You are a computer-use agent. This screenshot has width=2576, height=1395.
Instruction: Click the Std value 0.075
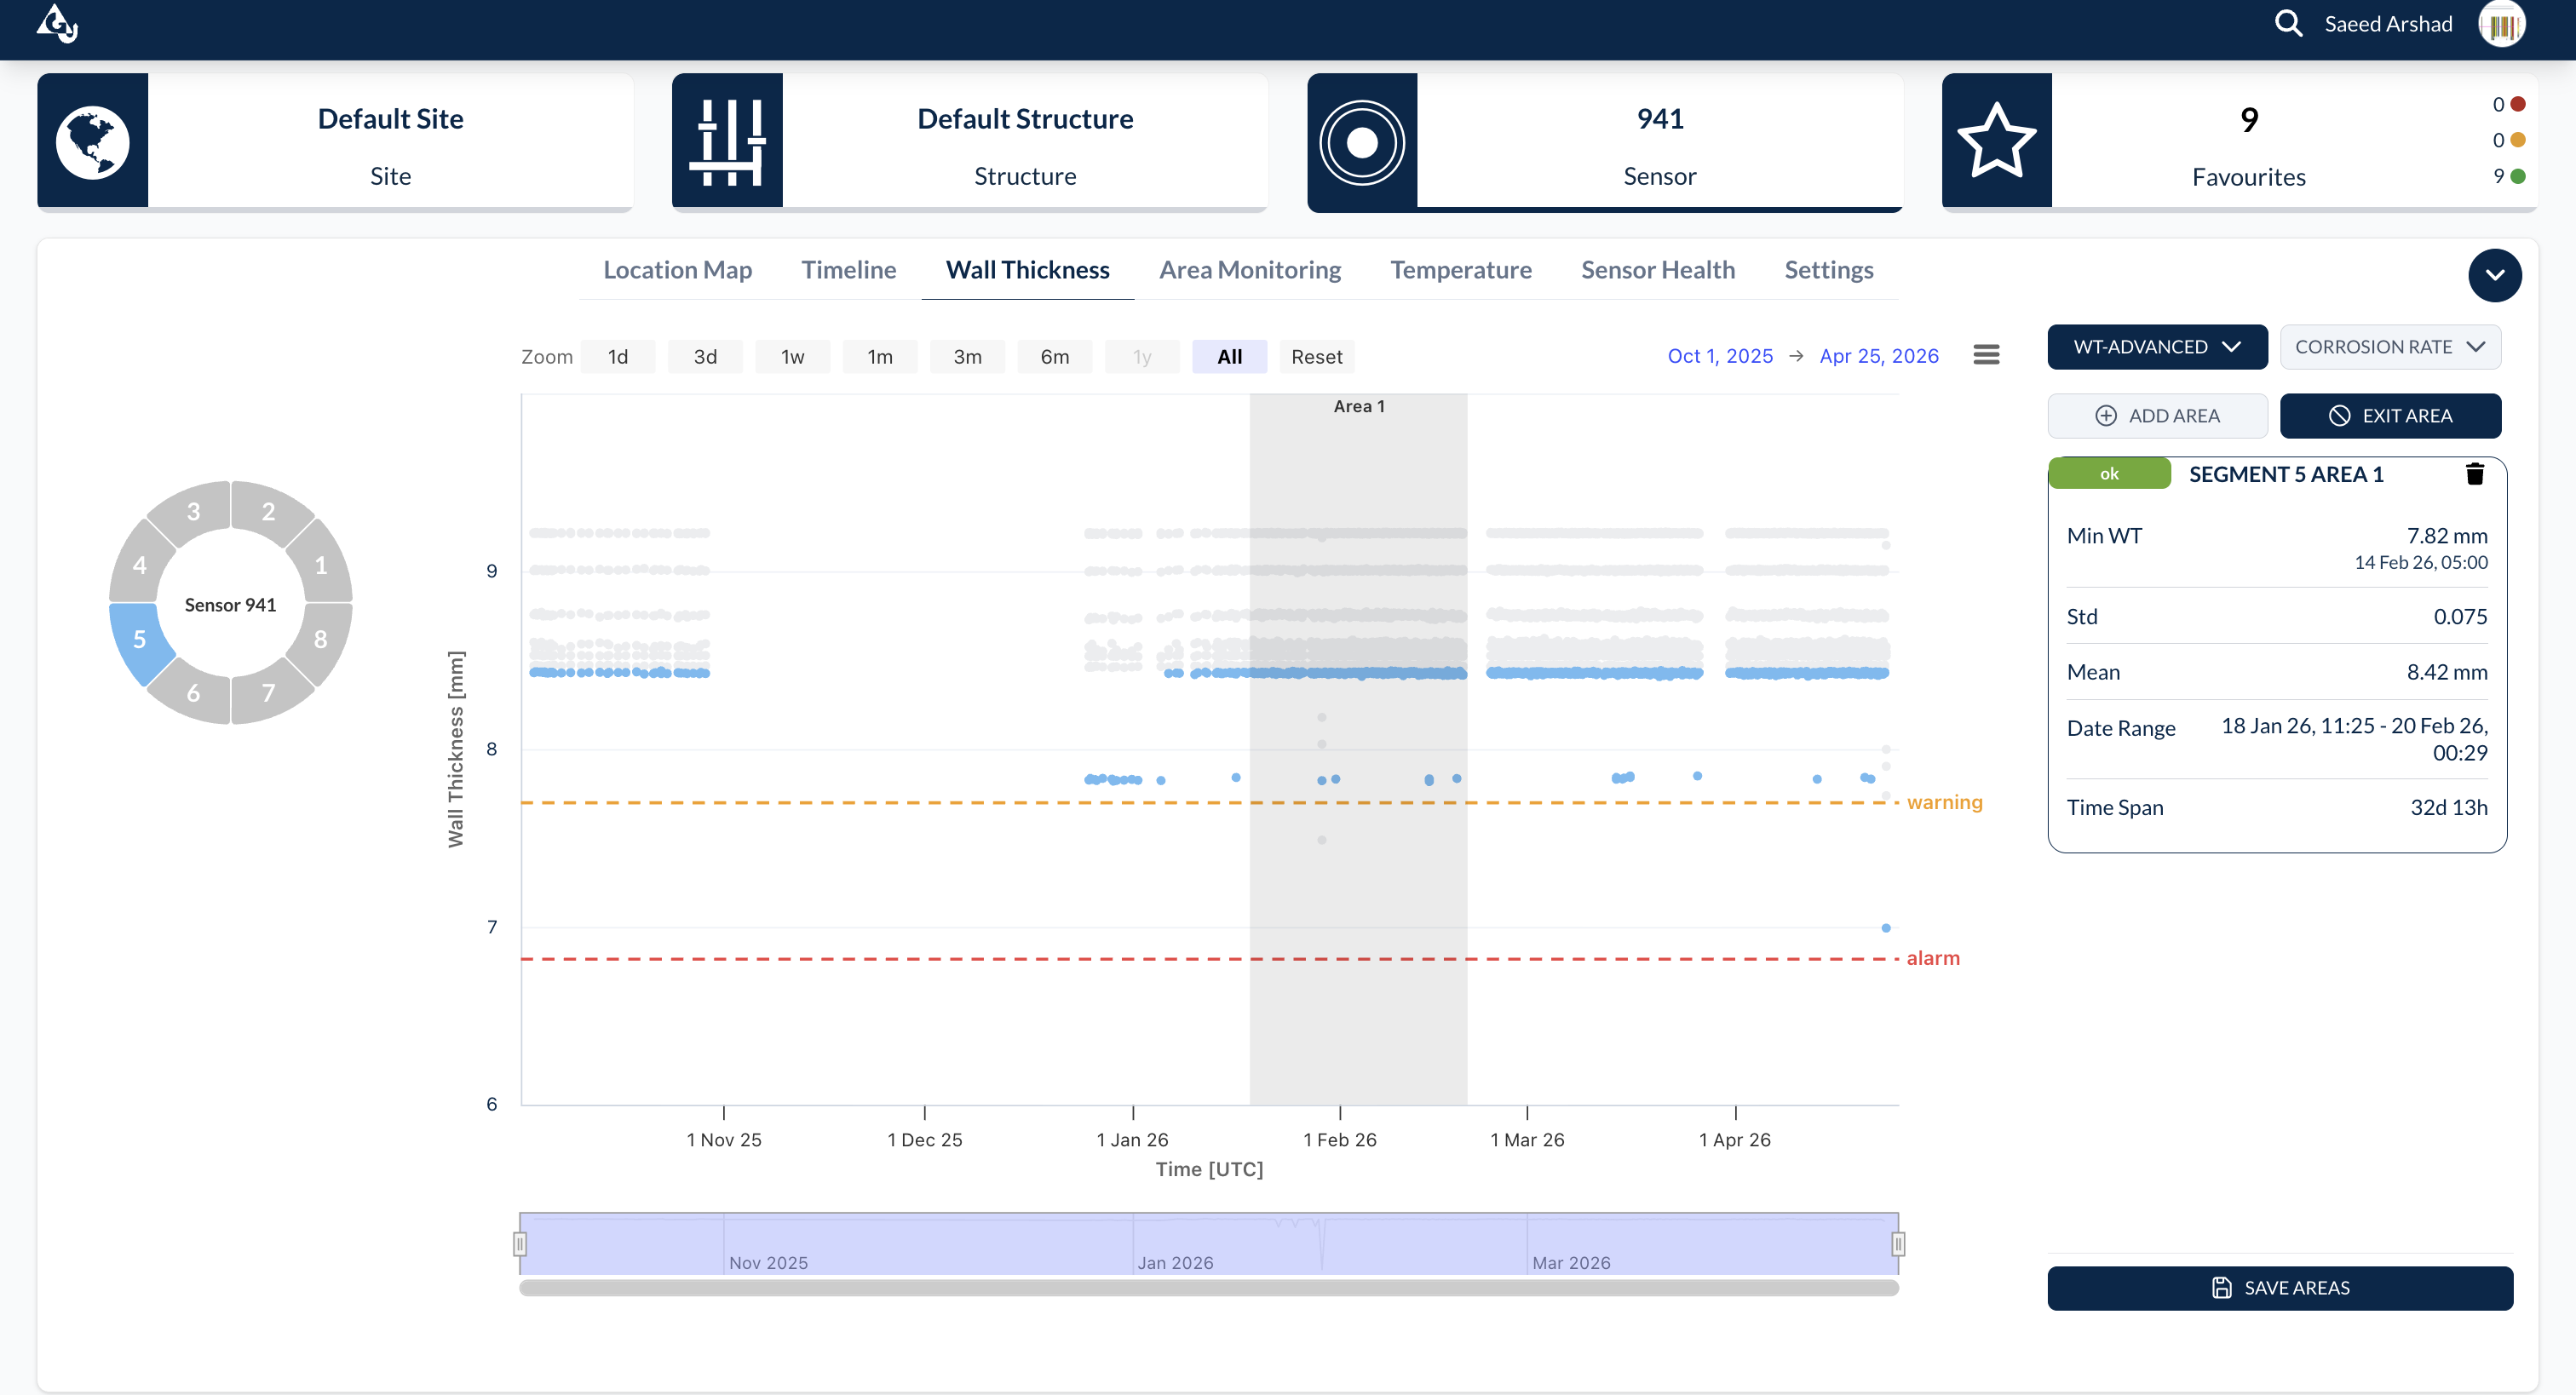(2459, 616)
